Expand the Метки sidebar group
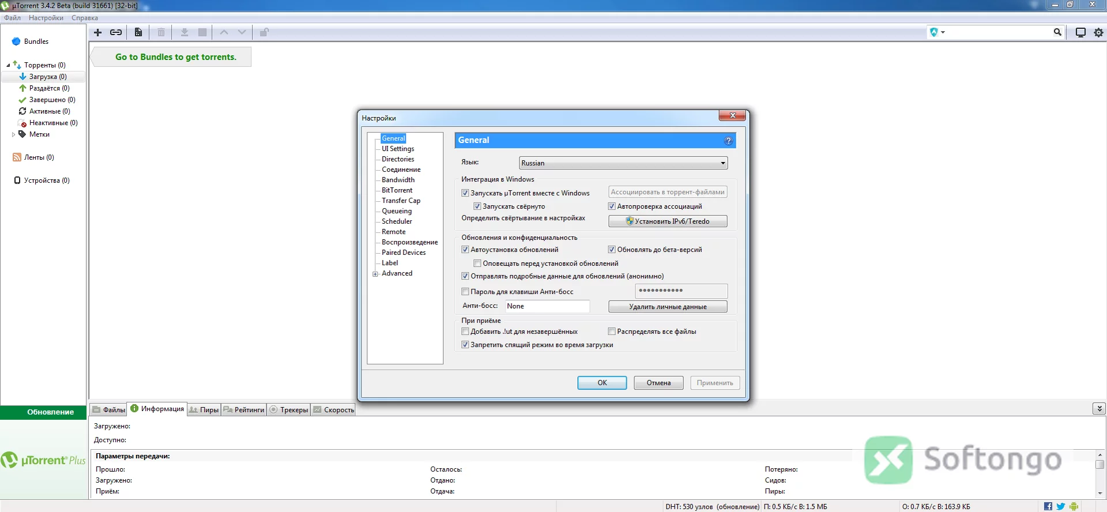Viewport: 1107px width, 512px height. [13, 134]
